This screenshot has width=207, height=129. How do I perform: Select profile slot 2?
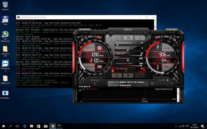coord(156,84)
